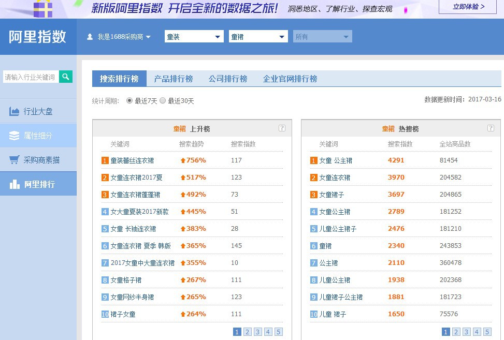Image resolution: width=504 pixels, height=340 pixels.
Task: Click the 阿里排行 bar chart icon
Action: pos(15,184)
